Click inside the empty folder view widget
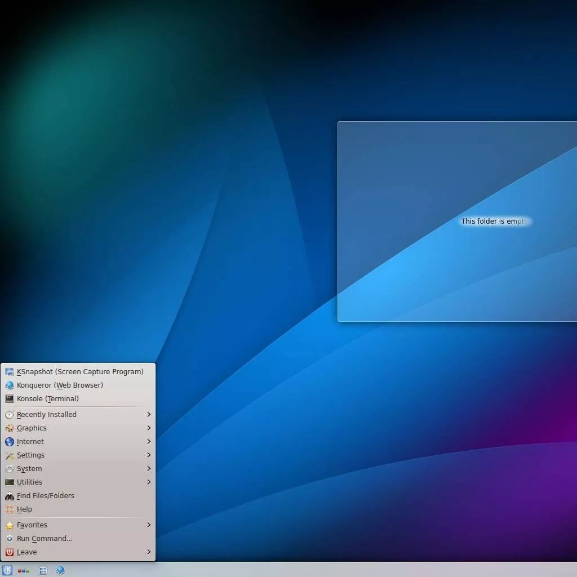577x577 pixels. point(458,221)
